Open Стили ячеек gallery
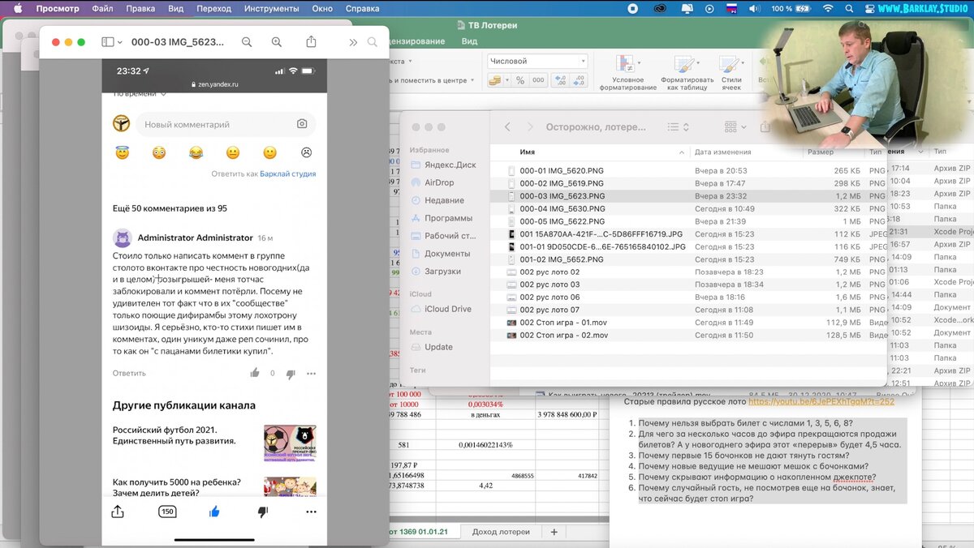 (x=731, y=74)
